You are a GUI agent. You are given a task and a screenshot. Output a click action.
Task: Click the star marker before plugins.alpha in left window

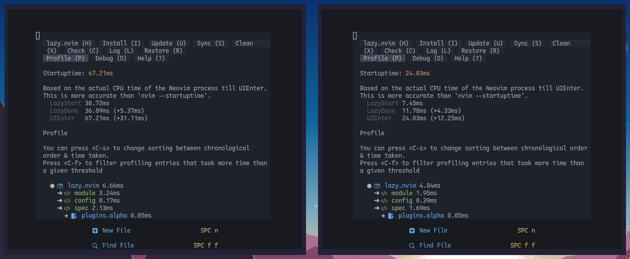(x=67, y=215)
